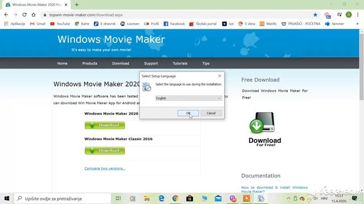Launch Microsoft Edge from taskbar
Image resolution: width=364 pixels, height=204 pixels.
[x=161, y=198]
